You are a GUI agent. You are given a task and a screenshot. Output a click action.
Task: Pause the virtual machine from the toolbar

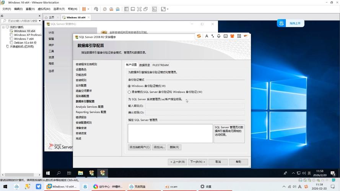point(84,9)
